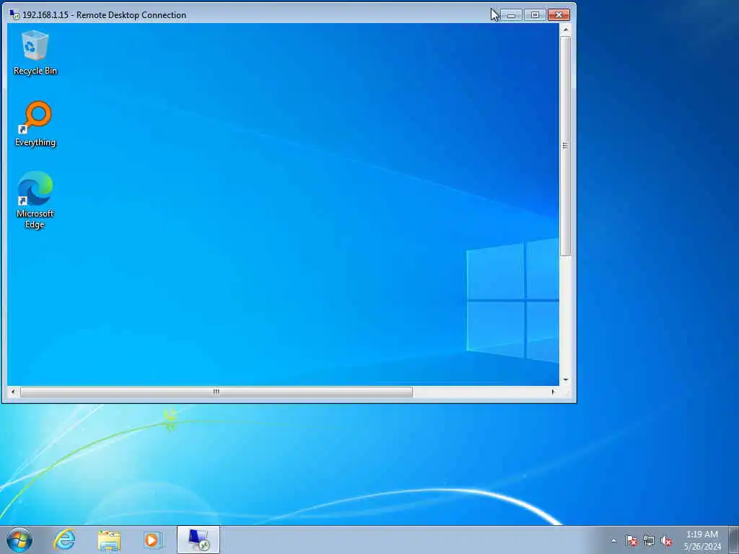Maximize the Remote Desktop Connection window
Image resolution: width=739 pixels, height=554 pixels.
[535, 15]
